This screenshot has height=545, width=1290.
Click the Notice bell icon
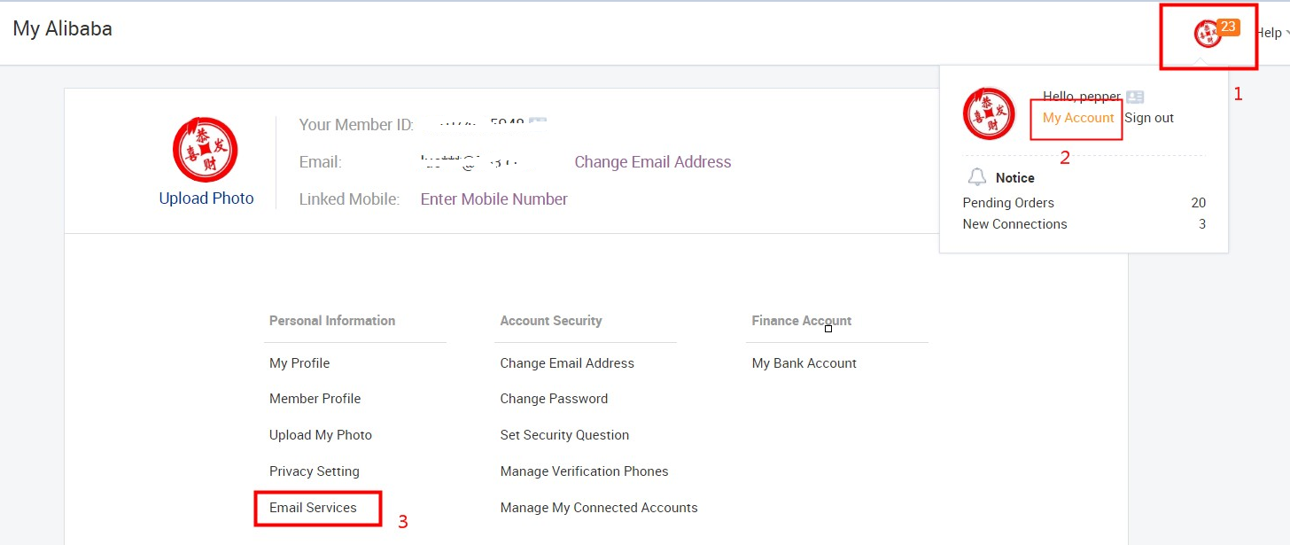976,176
